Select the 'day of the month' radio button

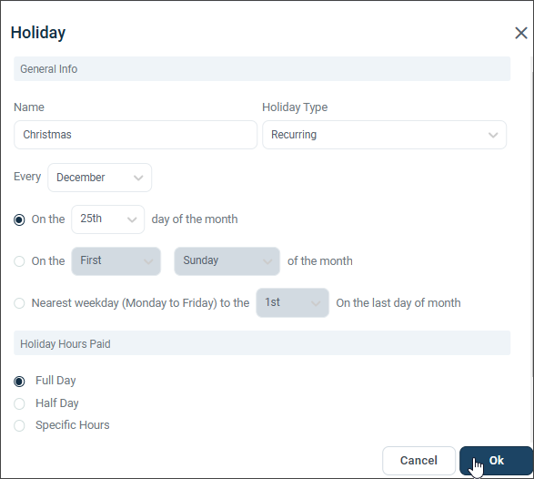pyautogui.click(x=19, y=219)
